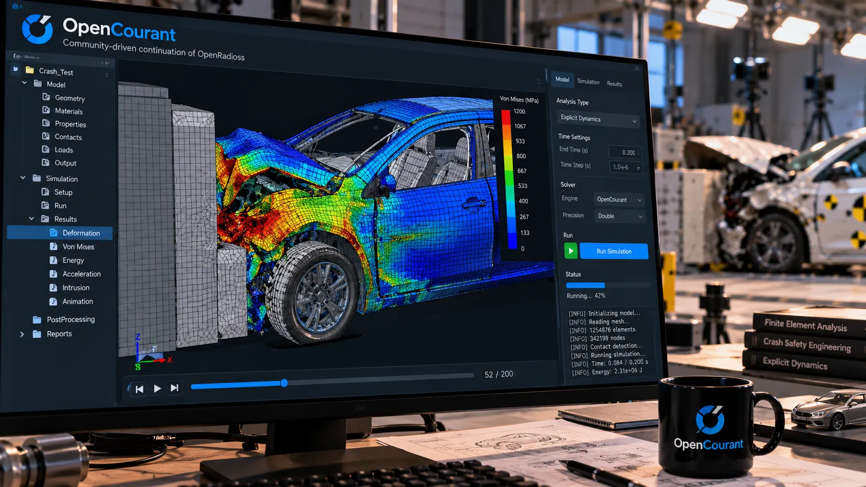Click the '52 / 200' frame counter
Viewport: 866px width, 487px height.
coord(499,374)
